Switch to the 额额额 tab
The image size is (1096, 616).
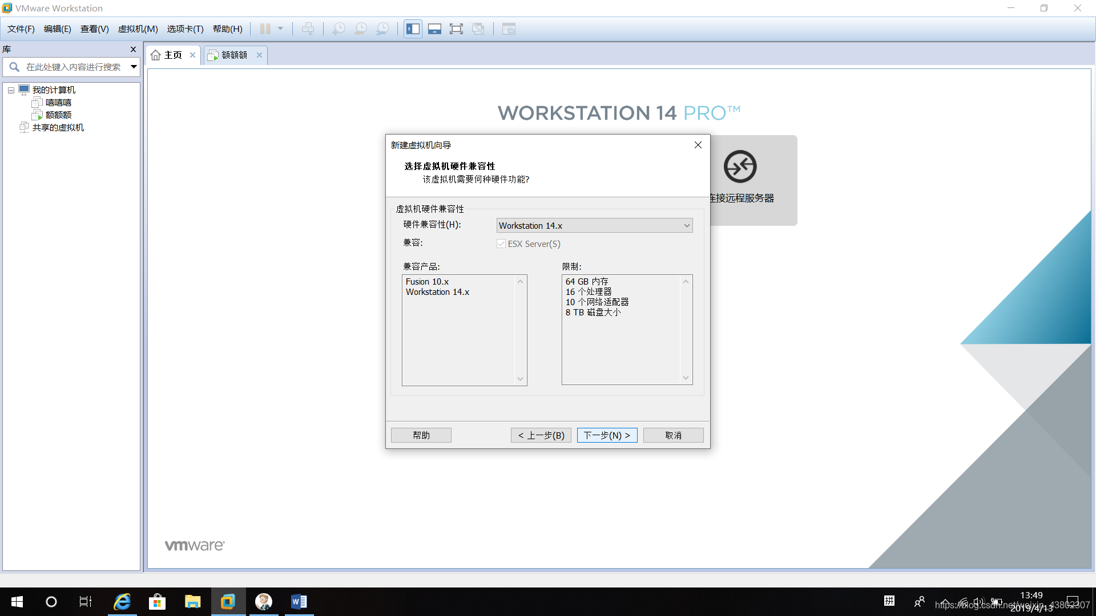(234, 55)
